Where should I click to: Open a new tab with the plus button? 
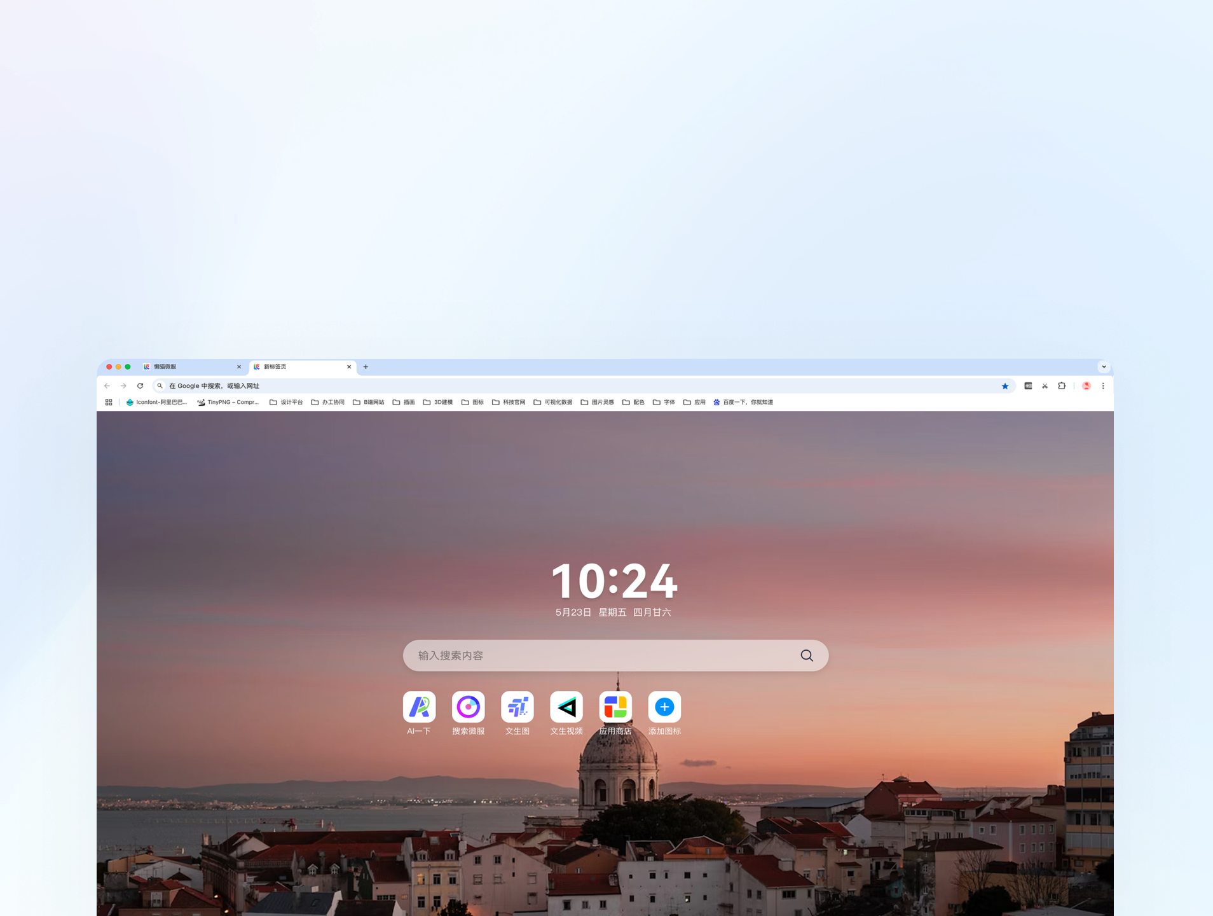pos(366,366)
